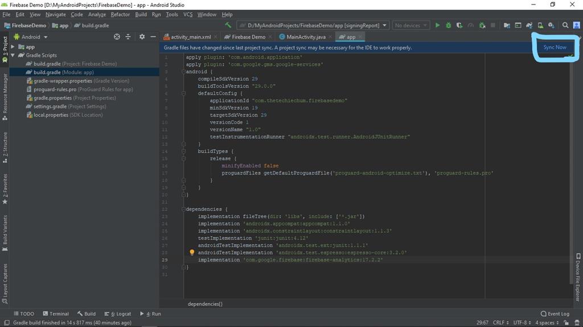Screen dimensions: 583x327
Task: Open the Event Log button
Action: pos(555,313)
